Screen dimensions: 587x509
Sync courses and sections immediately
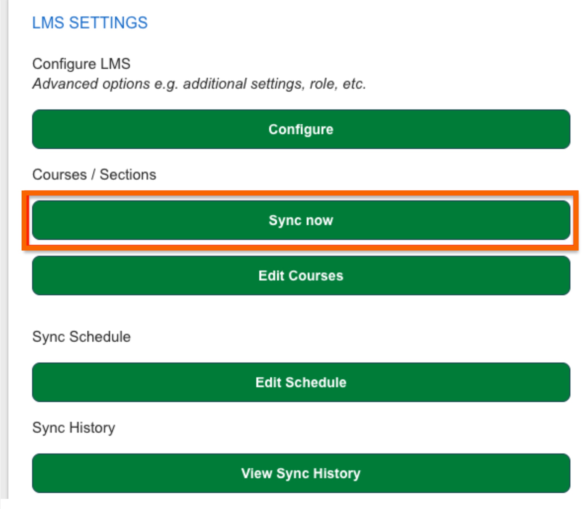(301, 220)
